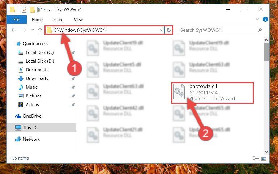Go up one folder level arrow
Image resolution: width=278 pixels, height=174 pixels.
click(x=40, y=30)
